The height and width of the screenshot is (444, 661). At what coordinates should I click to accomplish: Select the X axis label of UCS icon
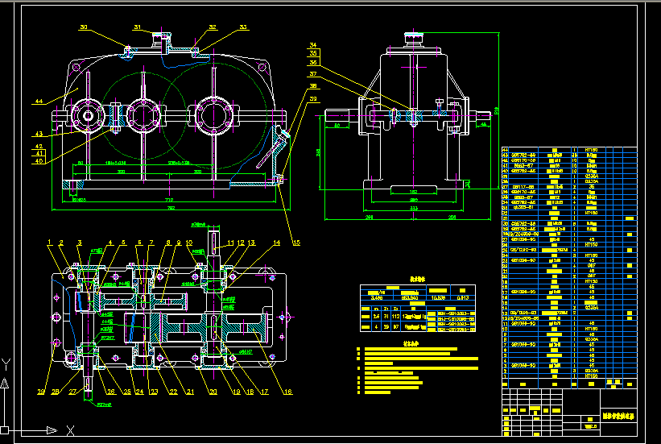click(x=70, y=429)
